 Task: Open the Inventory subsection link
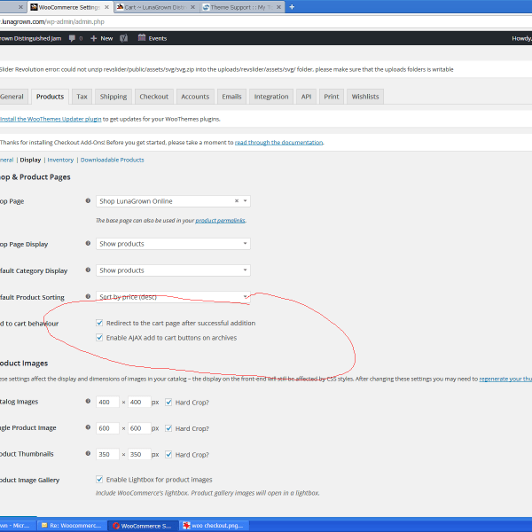tap(60, 160)
